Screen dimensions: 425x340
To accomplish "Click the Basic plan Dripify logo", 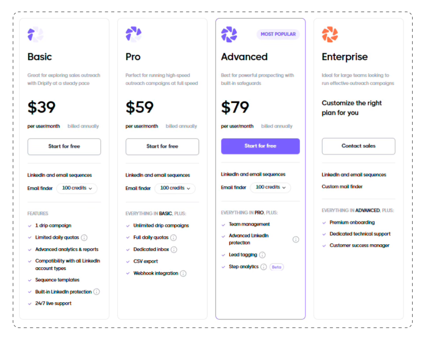I will coord(35,34).
